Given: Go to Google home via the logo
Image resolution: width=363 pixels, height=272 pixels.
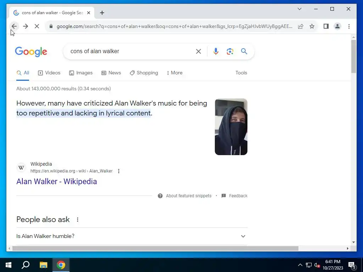Looking at the screenshot, I should pos(31,52).
